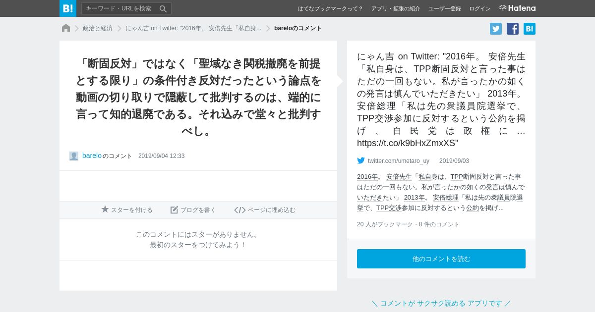
Task: Click ブログを書く button
Action: click(x=193, y=210)
